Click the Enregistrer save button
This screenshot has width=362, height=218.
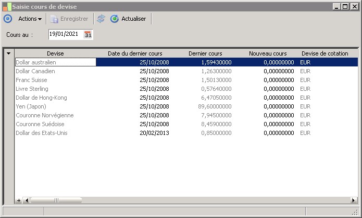click(69, 19)
